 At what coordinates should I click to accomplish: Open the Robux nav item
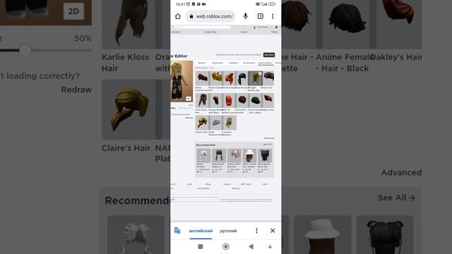pos(274,32)
